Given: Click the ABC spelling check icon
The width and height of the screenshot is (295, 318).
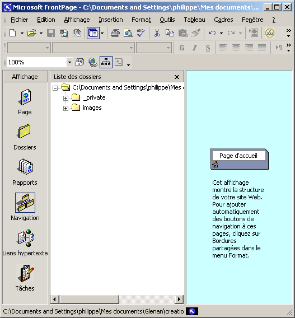Looking at the screenshot, I should (141, 33).
